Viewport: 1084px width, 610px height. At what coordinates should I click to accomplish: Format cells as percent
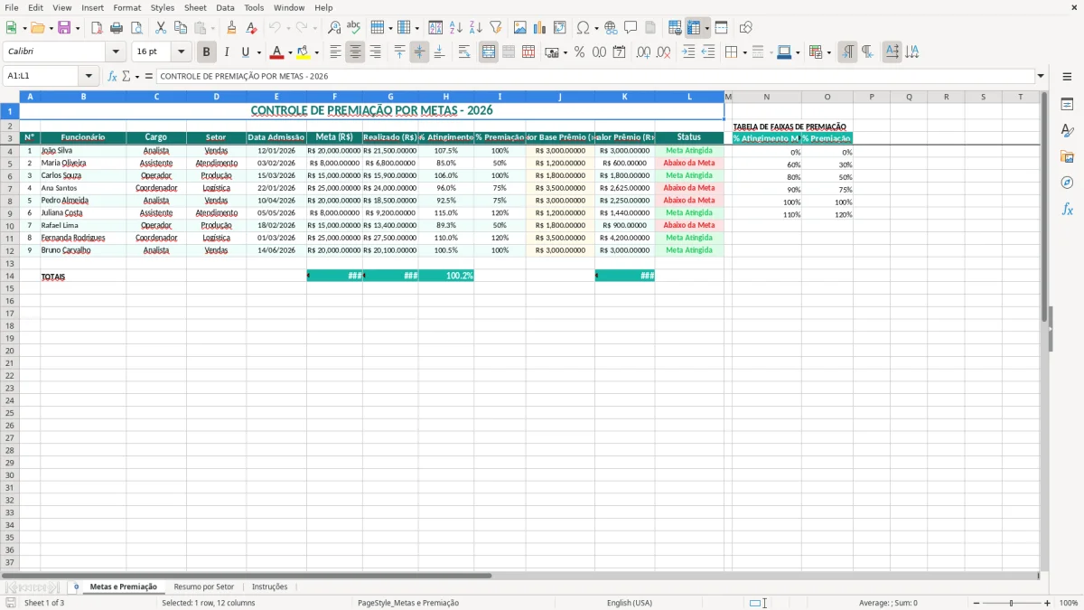tap(579, 52)
